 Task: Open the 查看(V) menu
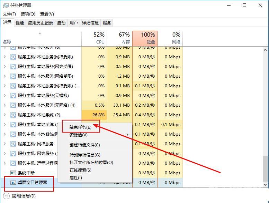[47, 14]
